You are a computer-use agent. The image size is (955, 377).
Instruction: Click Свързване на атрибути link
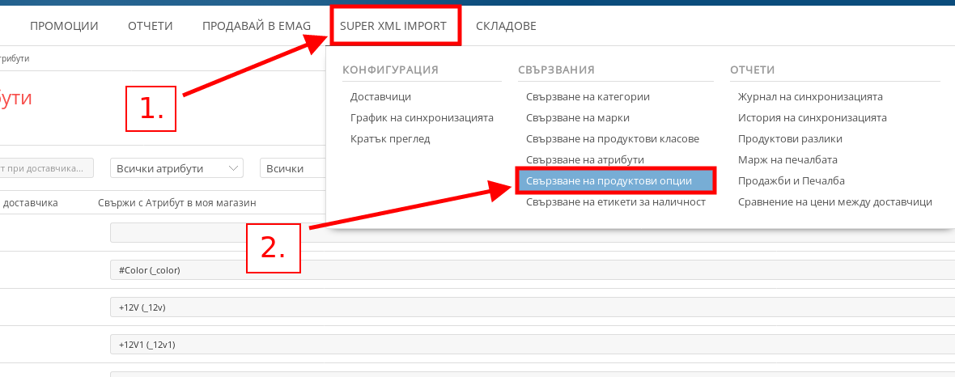coord(584,159)
